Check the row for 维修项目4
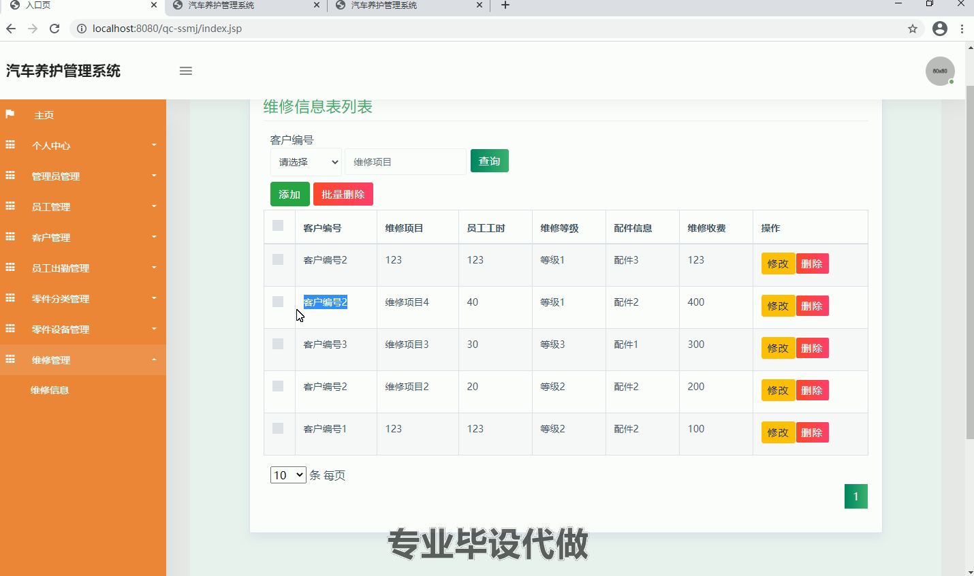The height and width of the screenshot is (576, 974). [278, 302]
